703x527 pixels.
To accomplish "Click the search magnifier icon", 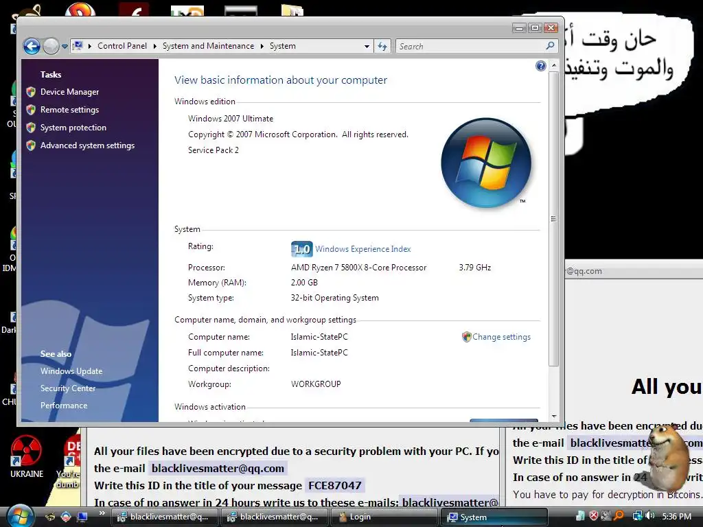I will pyautogui.click(x=550, y=46).
